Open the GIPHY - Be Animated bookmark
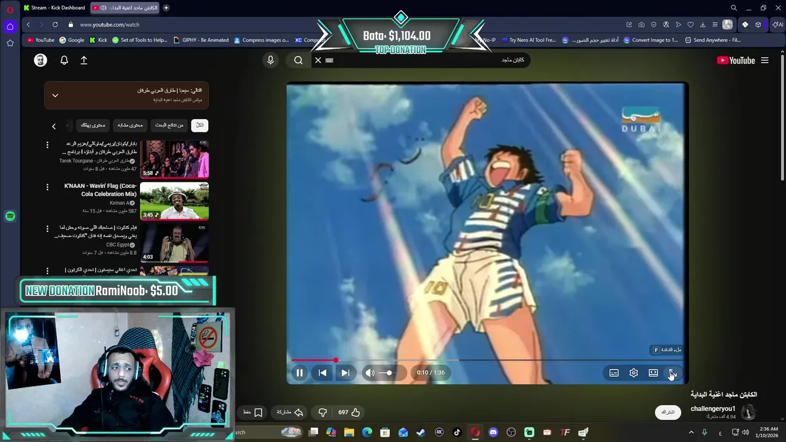The width and height of the screenshot is (786, 442). pos(201,40)
